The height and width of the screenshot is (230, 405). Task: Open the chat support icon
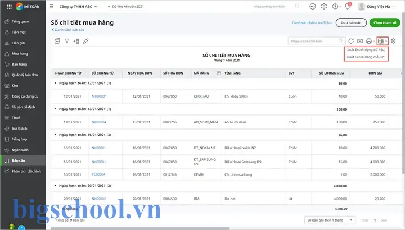(x=313, y=6)
